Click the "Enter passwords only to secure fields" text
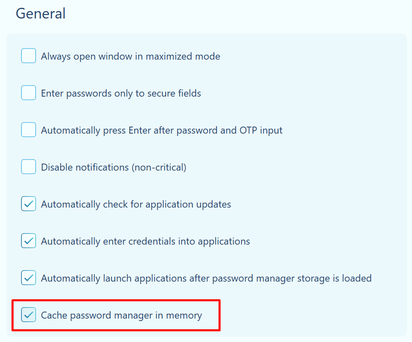 (121, 93)
